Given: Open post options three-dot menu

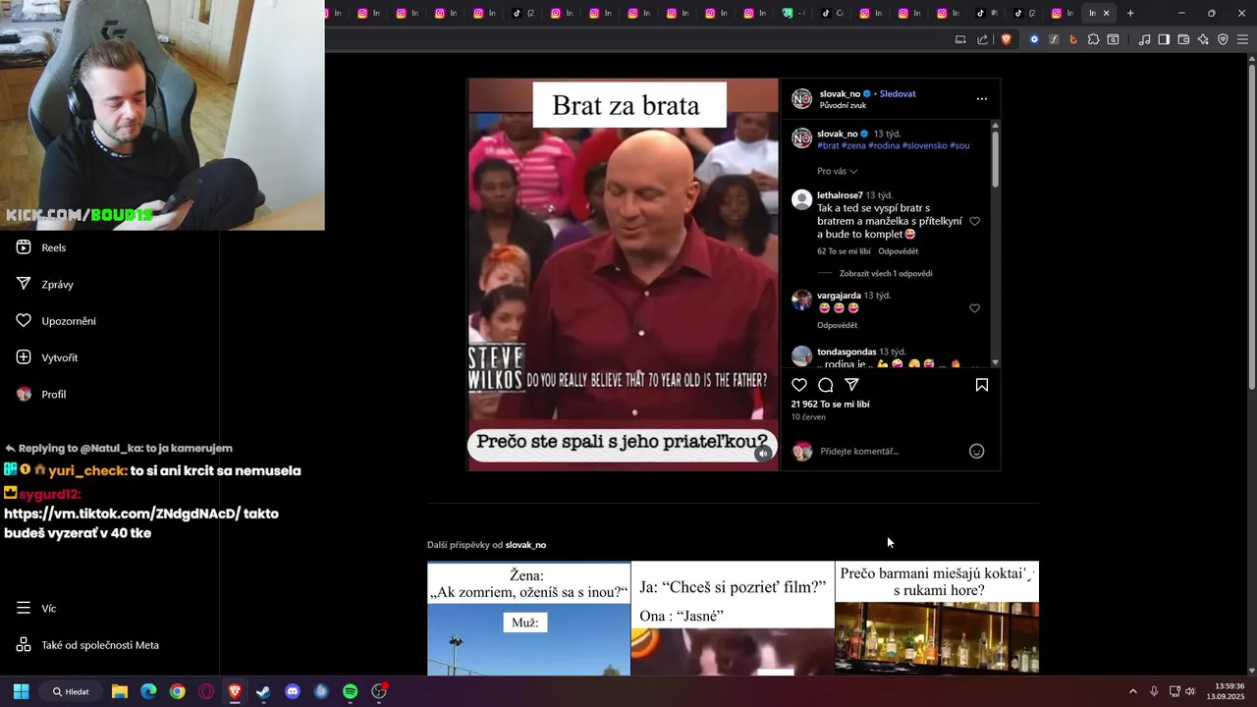Looking at the screenshot, I should point(981,98).
